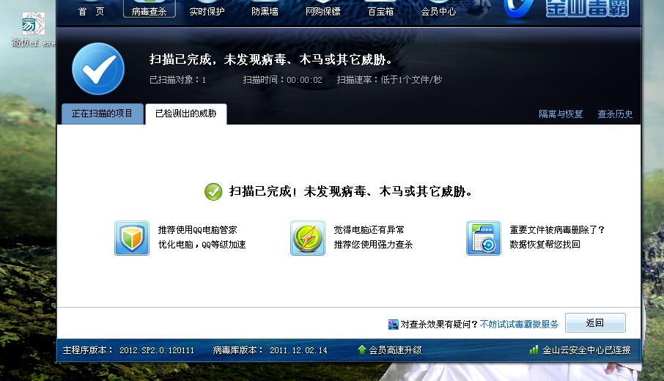This screenshot has height=381, width=664.
Task: Click the micro-service icon beside 对查杀效果有疑问
Action: click(x=393, y=325)
